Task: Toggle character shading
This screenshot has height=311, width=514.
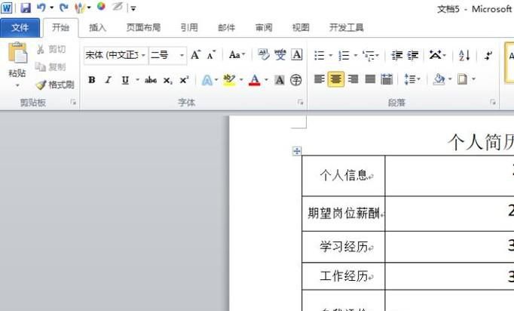Action: pyautogui.click(x=280, y=80)
